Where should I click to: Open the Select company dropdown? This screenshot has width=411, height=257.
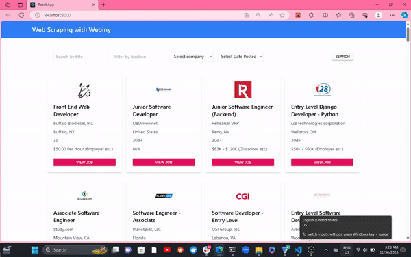pyautogui.click(x=192, y=57)
